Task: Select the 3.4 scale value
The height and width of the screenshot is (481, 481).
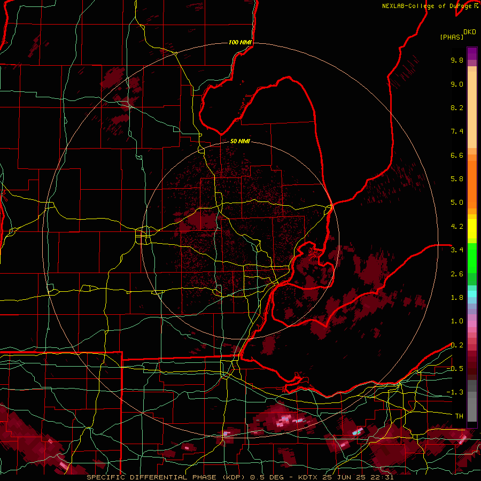Action: click(457, 250)
